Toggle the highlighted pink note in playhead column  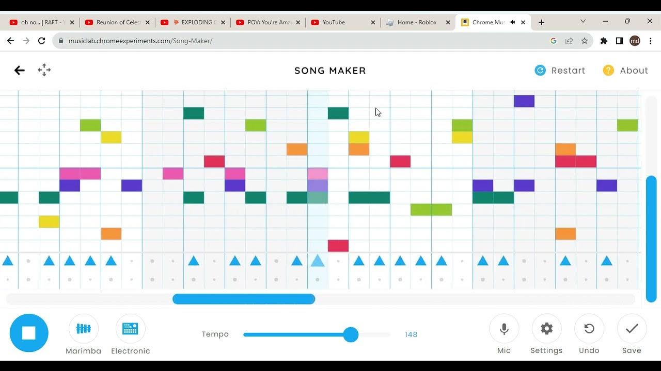click(318, 174)
